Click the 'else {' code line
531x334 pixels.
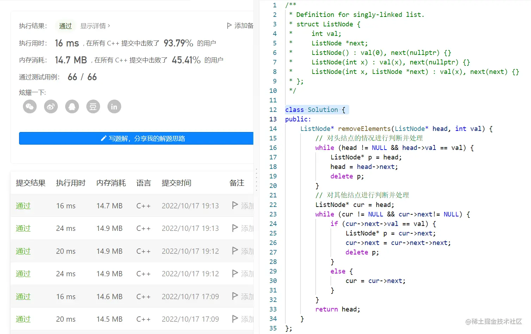tap(342, 271)
